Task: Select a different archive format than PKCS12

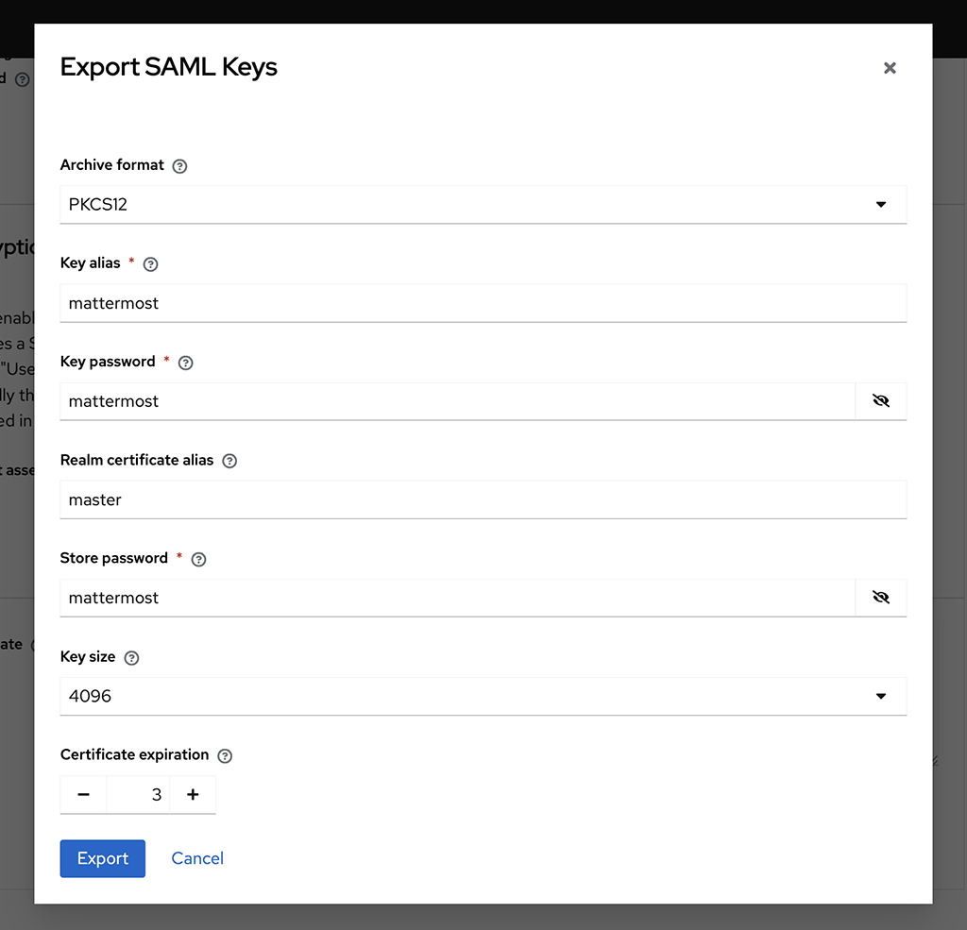Action: click(880, 204)
